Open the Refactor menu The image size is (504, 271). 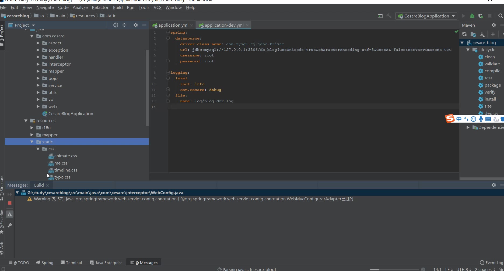tap(100, 8)
